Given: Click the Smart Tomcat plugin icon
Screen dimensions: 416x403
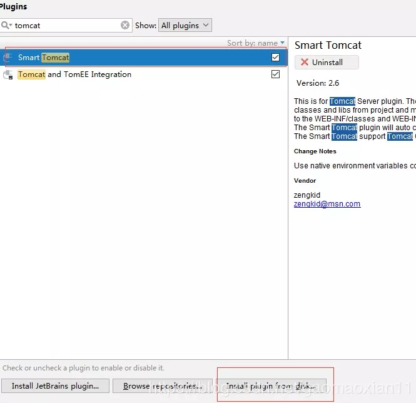Looking at the screenshot, I should tap(8, 58).
